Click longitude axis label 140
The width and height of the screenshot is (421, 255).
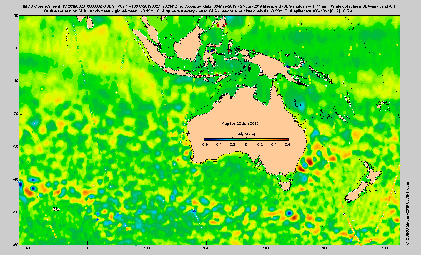pos(266,248)
